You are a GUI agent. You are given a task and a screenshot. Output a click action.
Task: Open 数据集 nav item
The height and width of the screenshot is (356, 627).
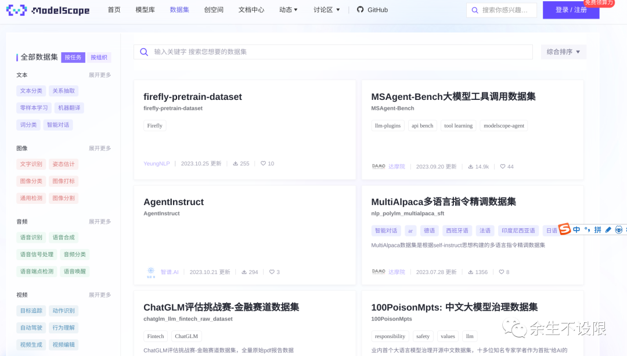(179, 10)
